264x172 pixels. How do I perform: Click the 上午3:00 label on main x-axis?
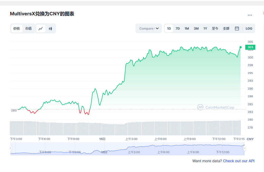[x=131, y=139]
